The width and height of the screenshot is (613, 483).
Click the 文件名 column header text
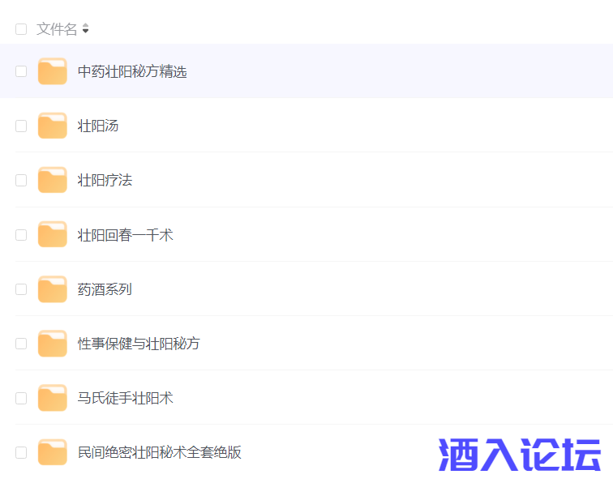coord(57,29)
